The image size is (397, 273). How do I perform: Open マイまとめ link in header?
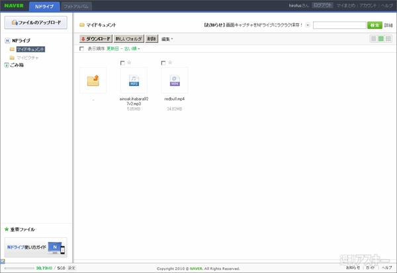click(x=345, y=5)
